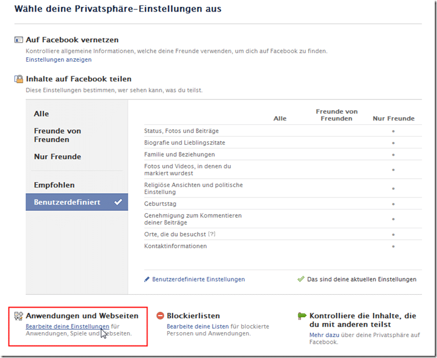The width and height of the screenshot is (437, 358).
Task: Click the Nur Freunde dot for Kontaktinformationen
Action: (x=393, y=246)
